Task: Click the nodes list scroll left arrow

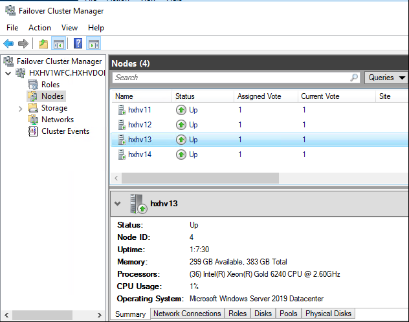Action: point(116,178)
